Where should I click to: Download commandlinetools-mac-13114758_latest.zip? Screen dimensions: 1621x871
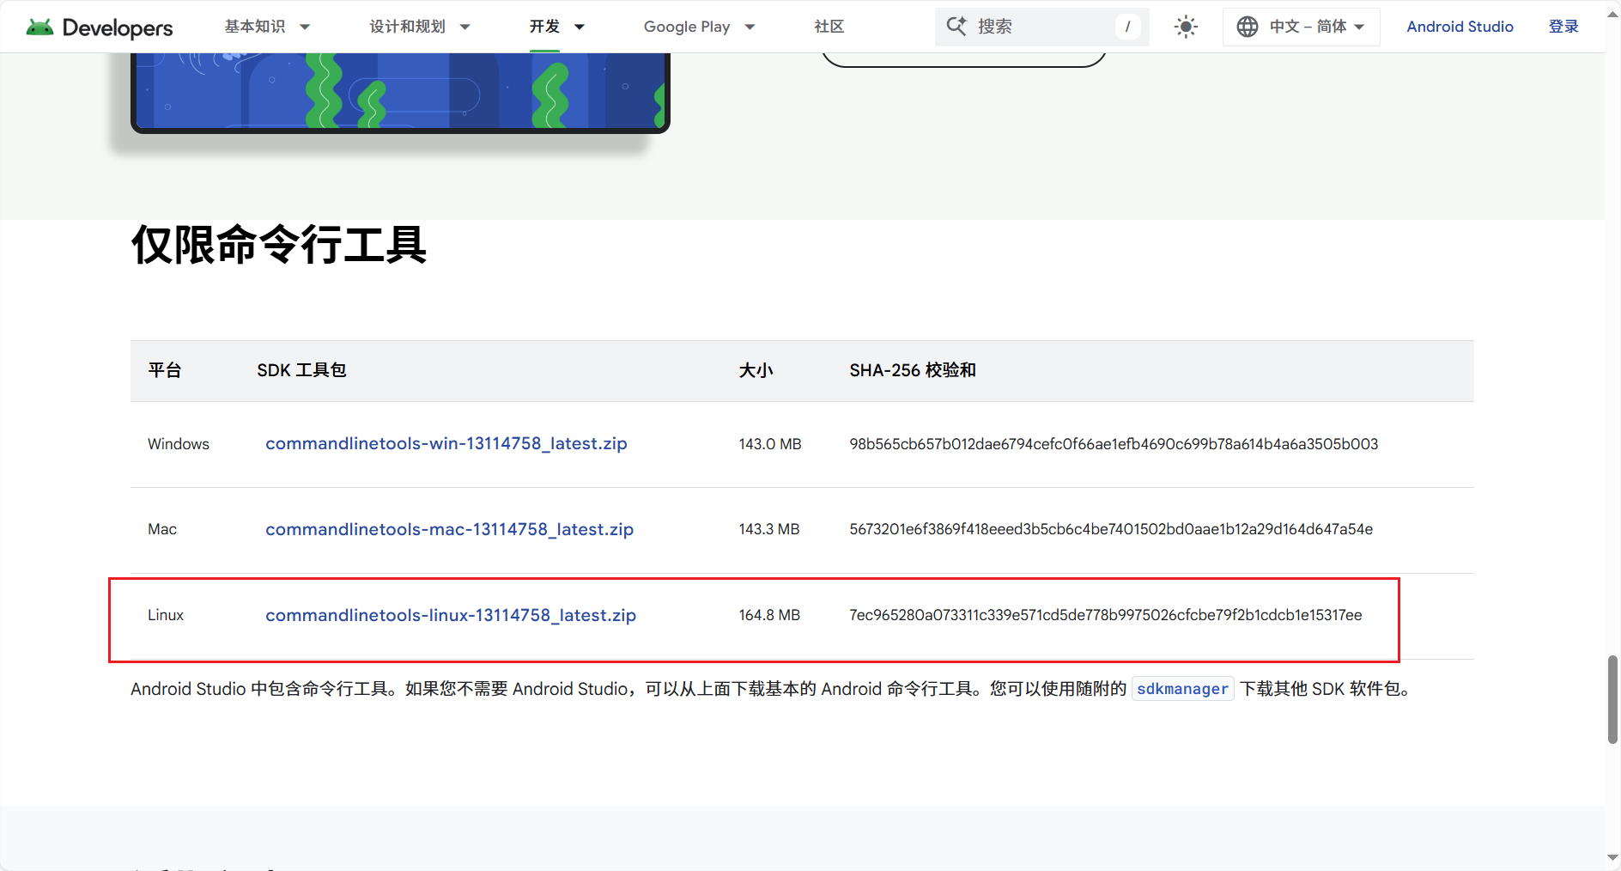tap(449, 529)
